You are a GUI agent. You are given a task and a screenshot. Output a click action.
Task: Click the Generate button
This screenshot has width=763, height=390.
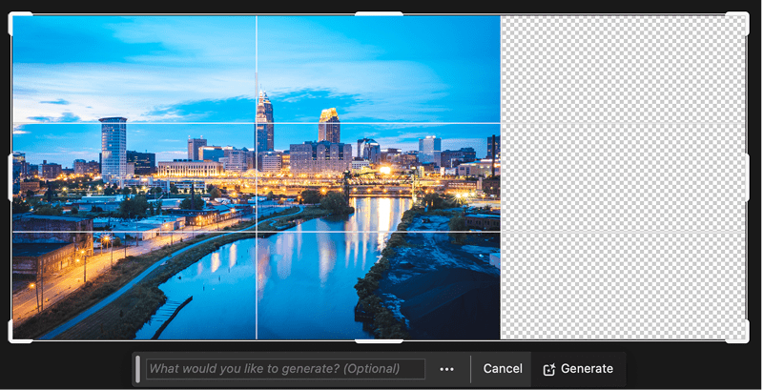tap(578, 369)
